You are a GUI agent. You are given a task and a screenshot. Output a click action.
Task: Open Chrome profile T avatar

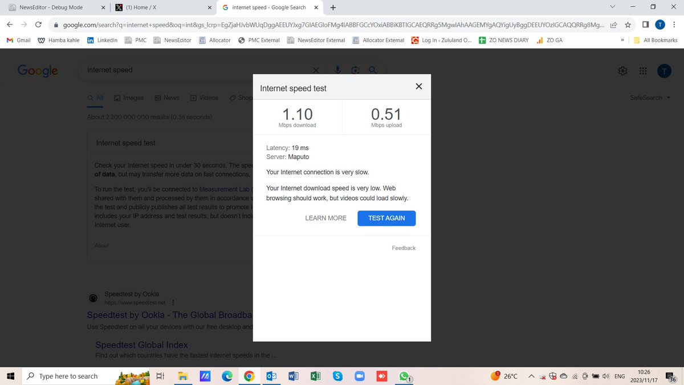(659, 25)
